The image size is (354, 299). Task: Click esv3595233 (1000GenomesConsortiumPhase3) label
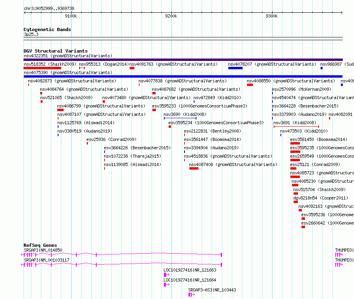click(200, 106)
